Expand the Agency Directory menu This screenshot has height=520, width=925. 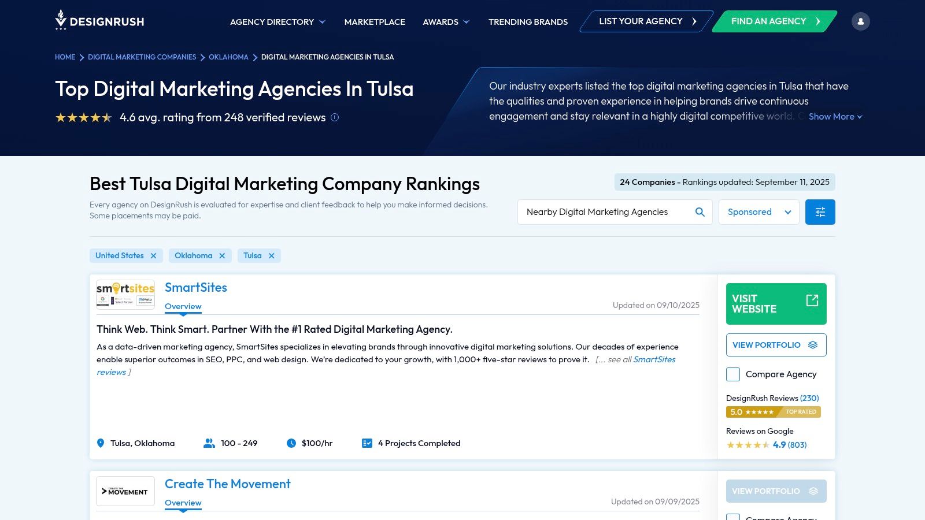click(x=277, y=22)
